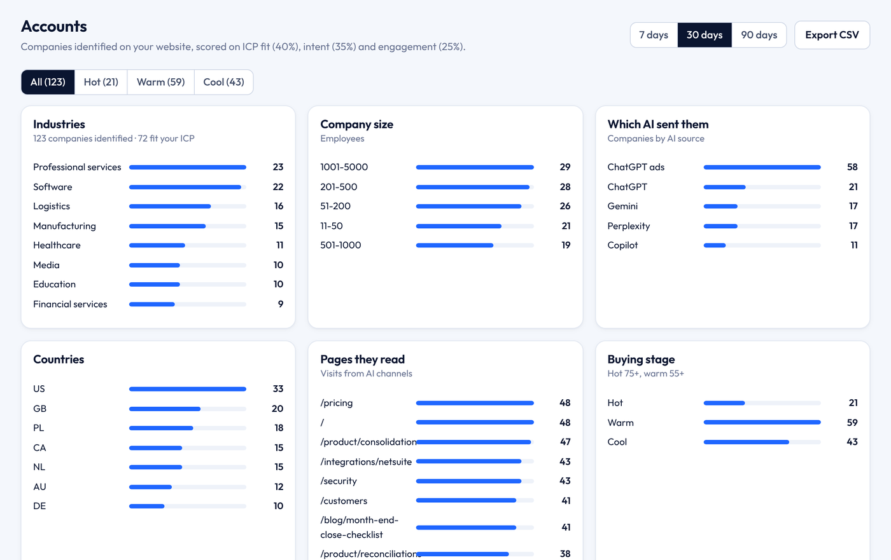Image resolution: width=891 pixels, height=560 pixels.
Task: Open the /pricing page row
Action: coord(445,403)
